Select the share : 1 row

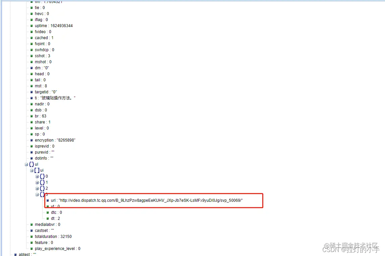pos(43,122)
